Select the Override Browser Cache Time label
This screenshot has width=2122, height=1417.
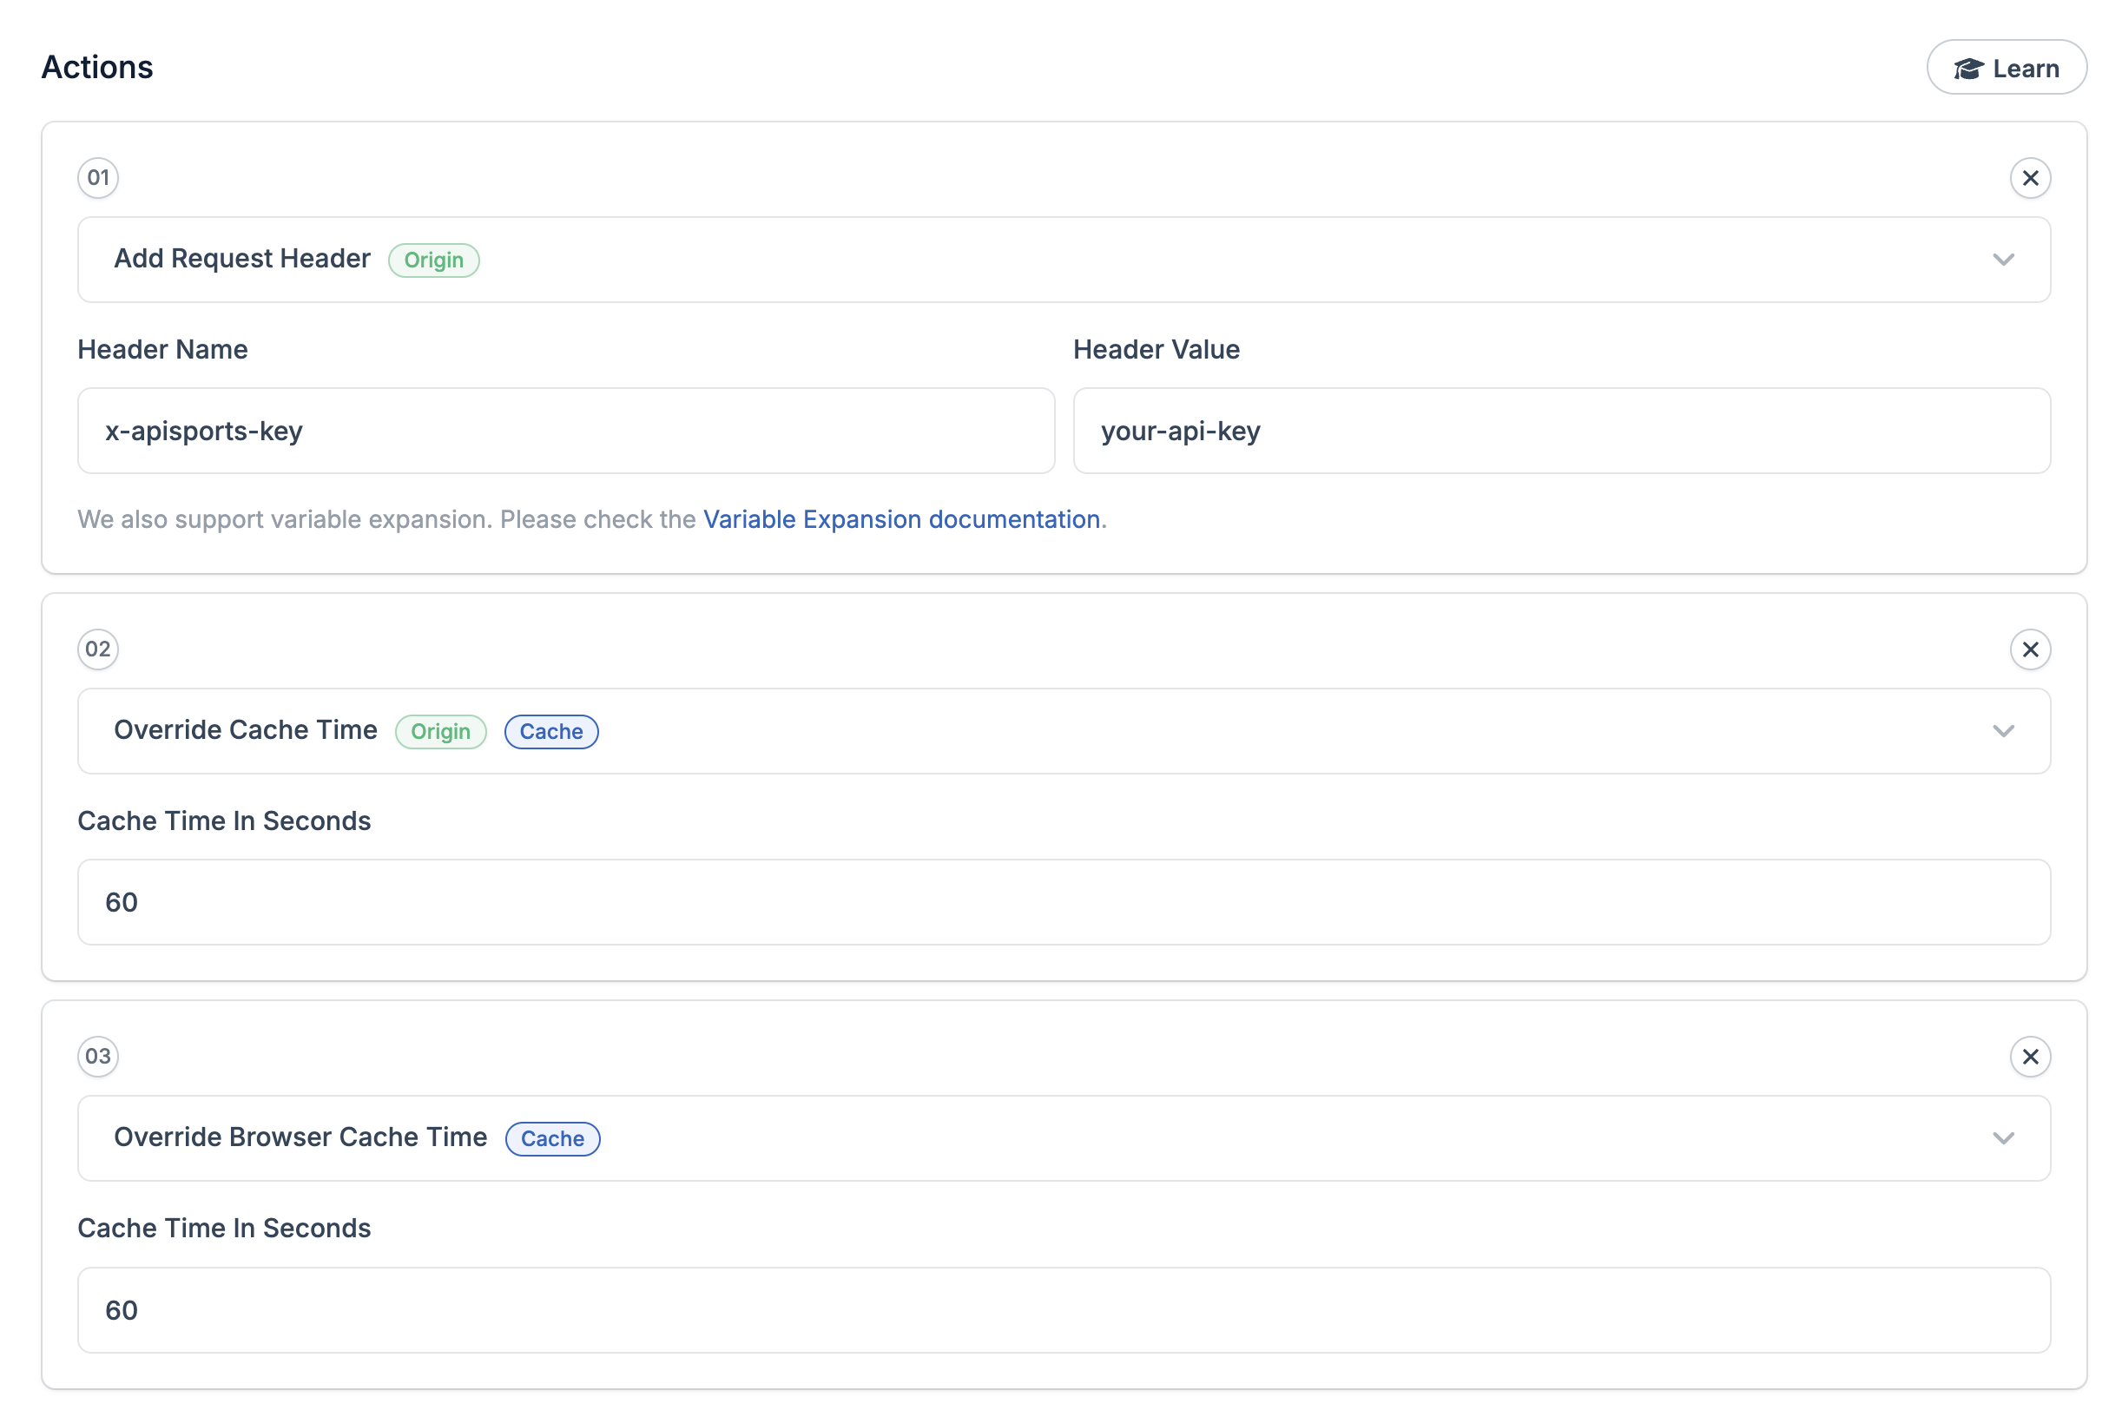click(301, 1137)
